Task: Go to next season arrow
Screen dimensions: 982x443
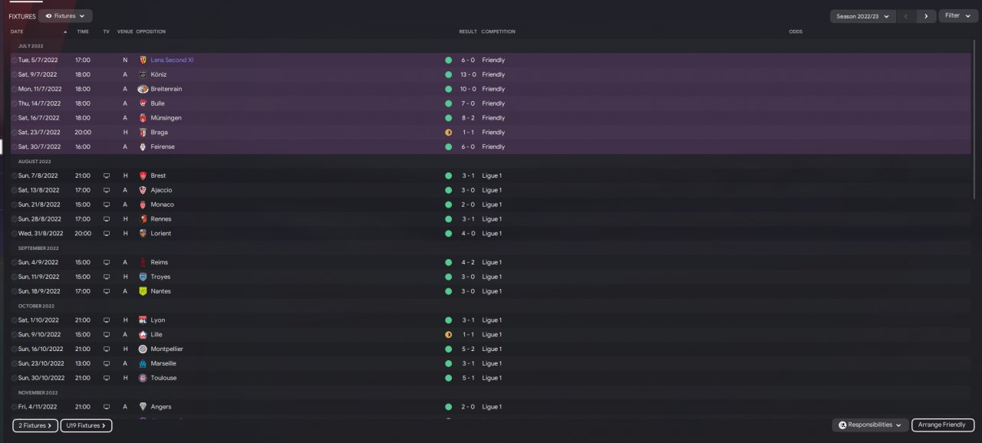Action: [x=927, y=15]
